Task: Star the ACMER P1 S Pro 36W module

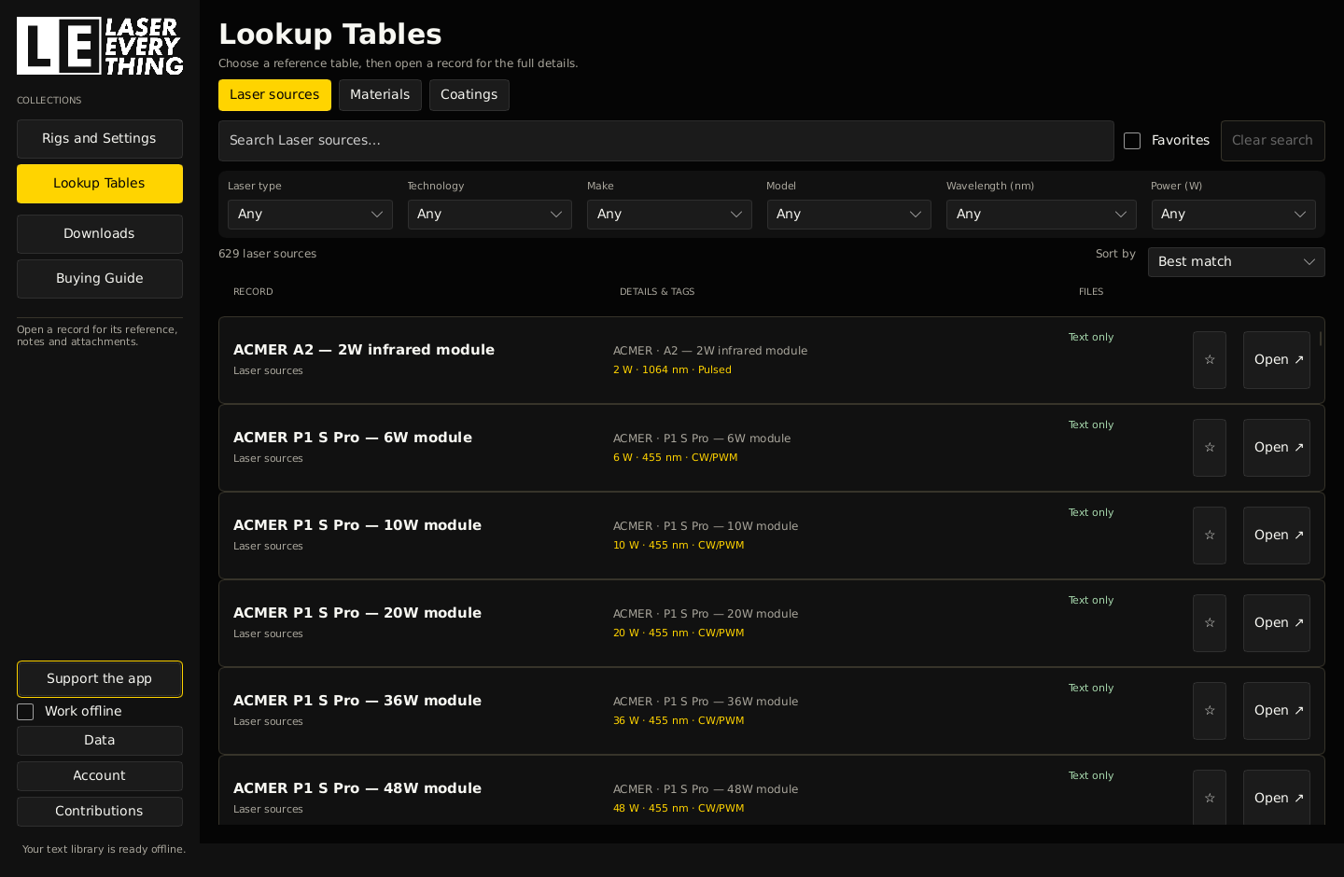Action: tap(1209, 711)
